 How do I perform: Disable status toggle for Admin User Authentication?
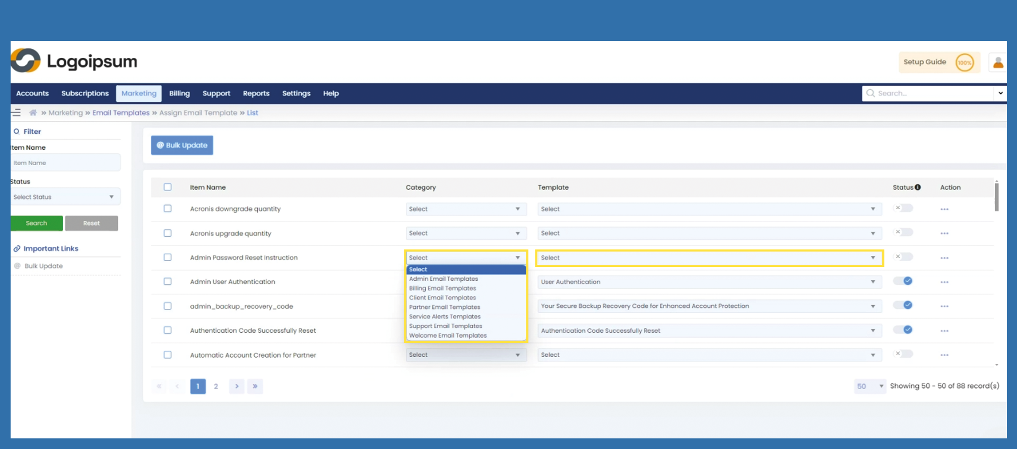pyautogui.click(x=903, y=281)
